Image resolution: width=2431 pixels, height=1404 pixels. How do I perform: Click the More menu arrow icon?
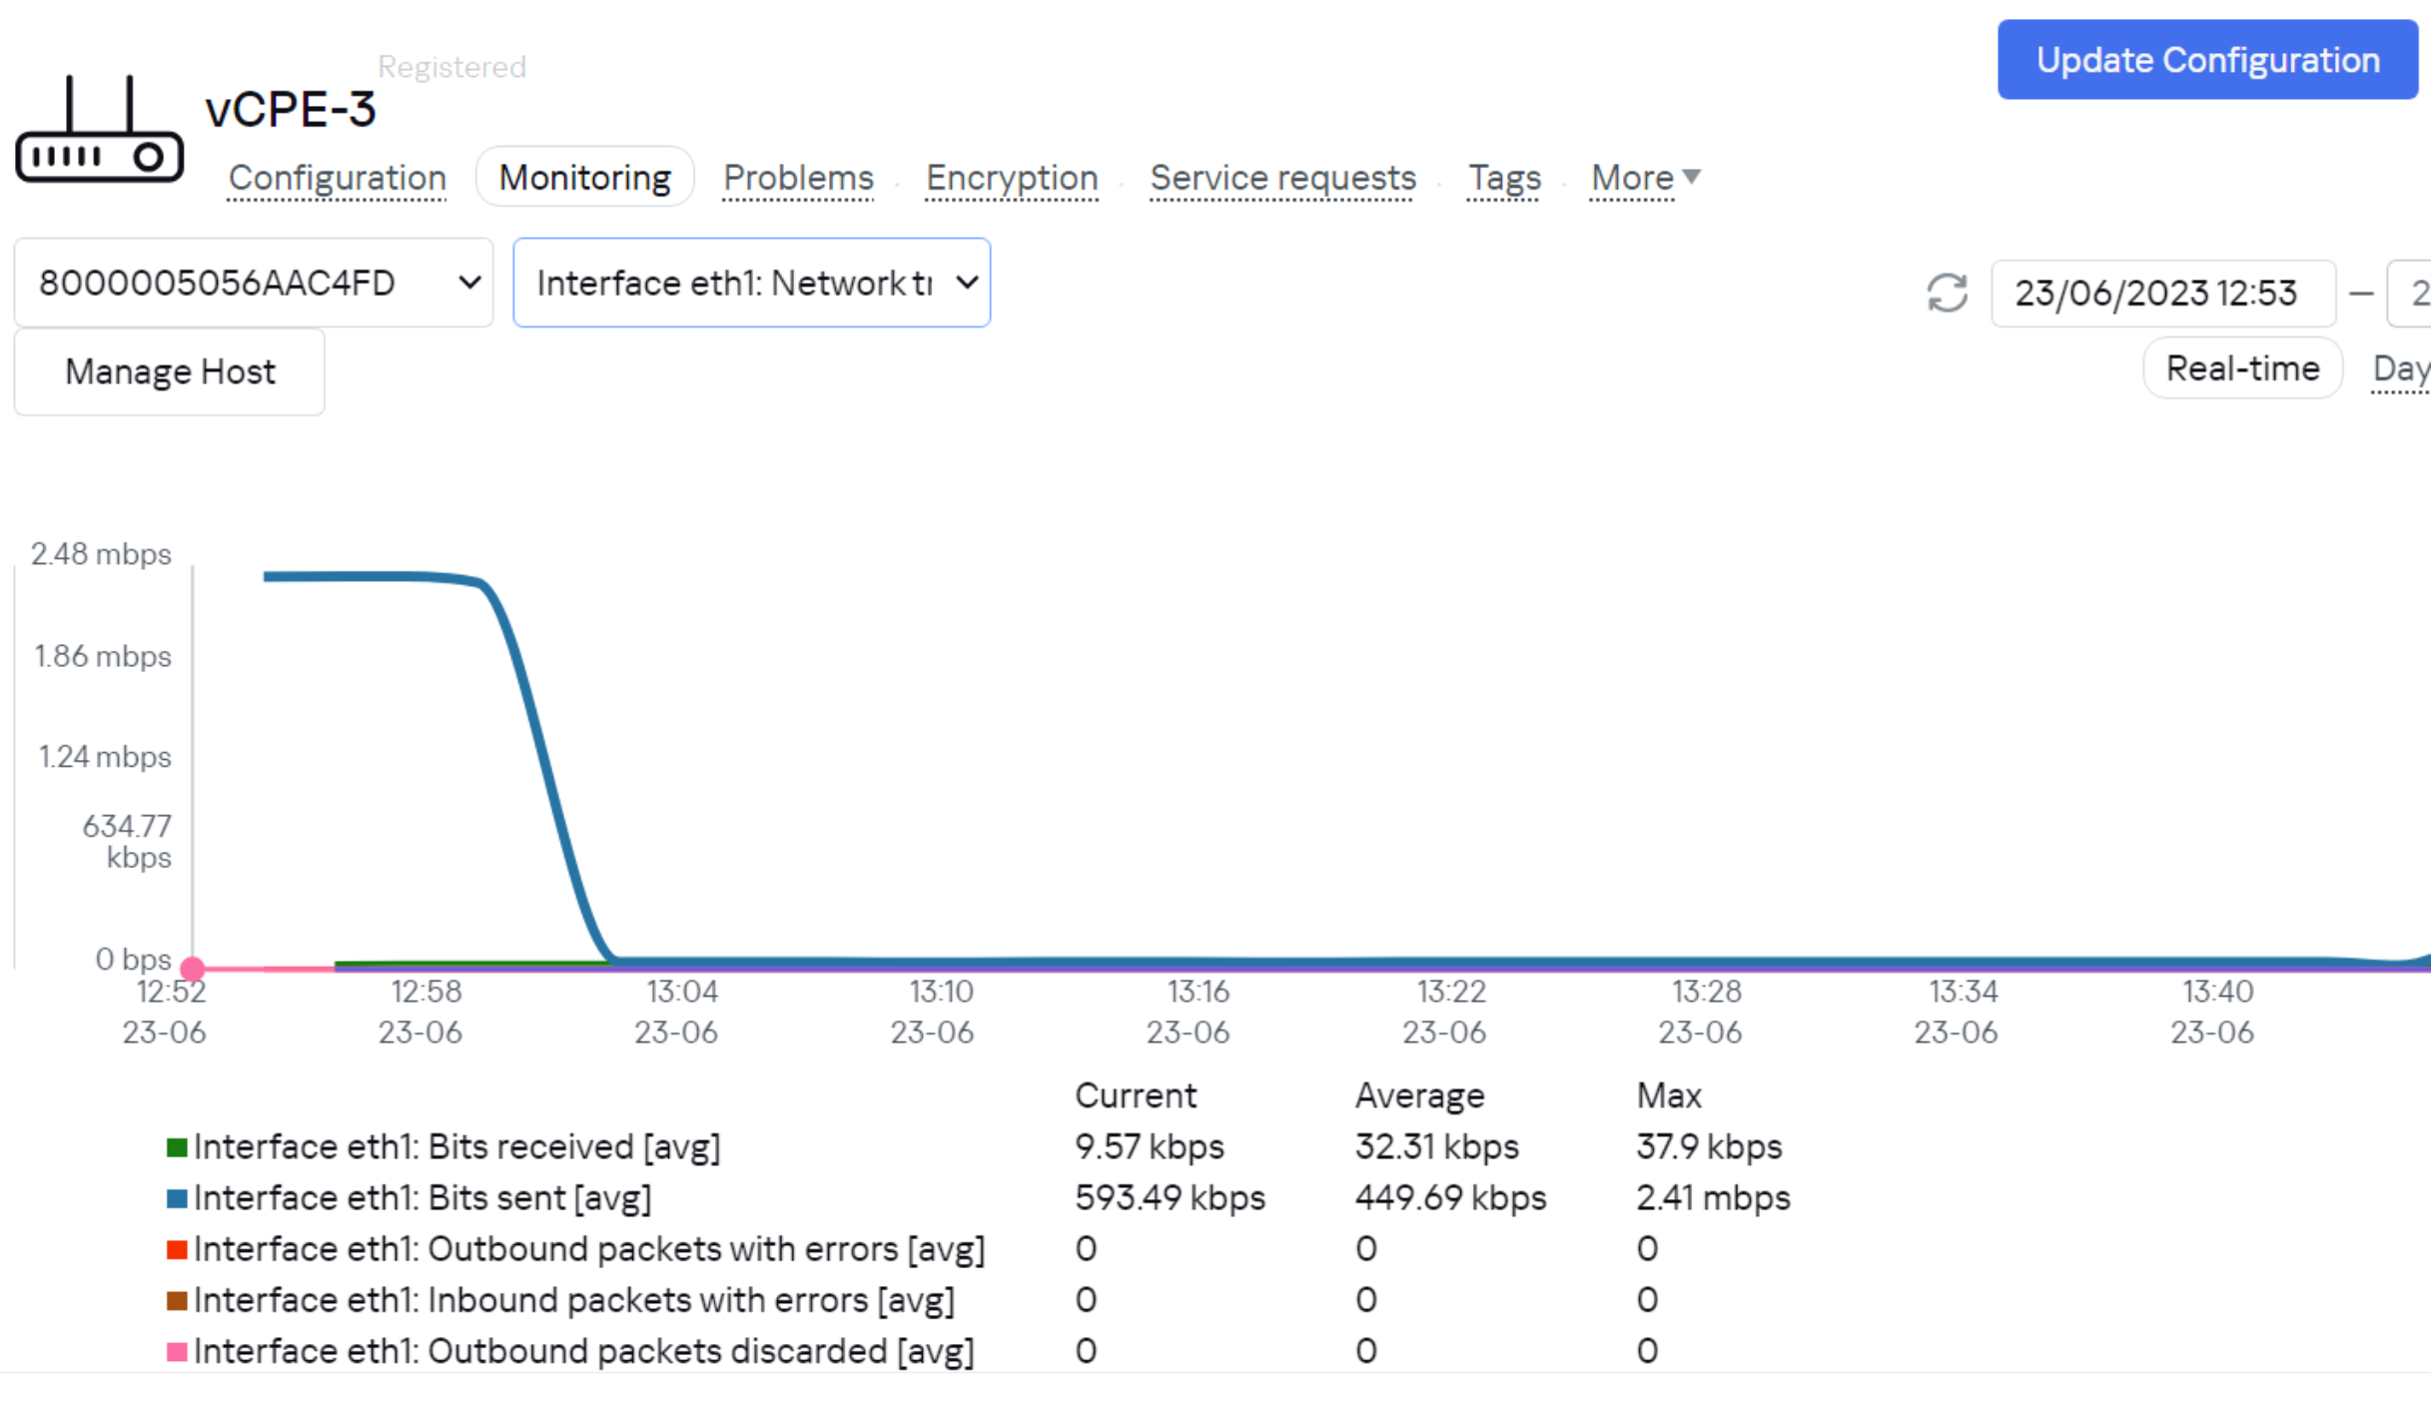[x=1691, y=177]
